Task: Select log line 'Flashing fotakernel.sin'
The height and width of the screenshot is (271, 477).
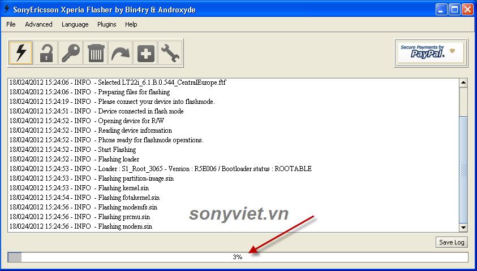Action: [84, 198]
